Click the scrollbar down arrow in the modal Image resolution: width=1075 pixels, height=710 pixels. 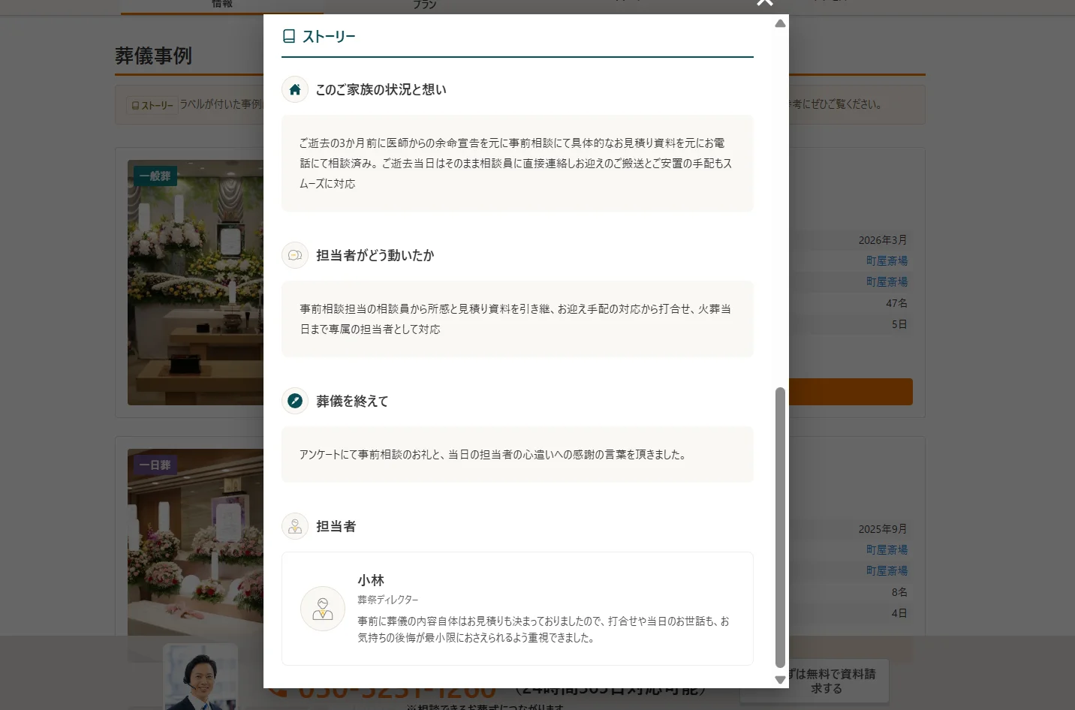(780, 681)
